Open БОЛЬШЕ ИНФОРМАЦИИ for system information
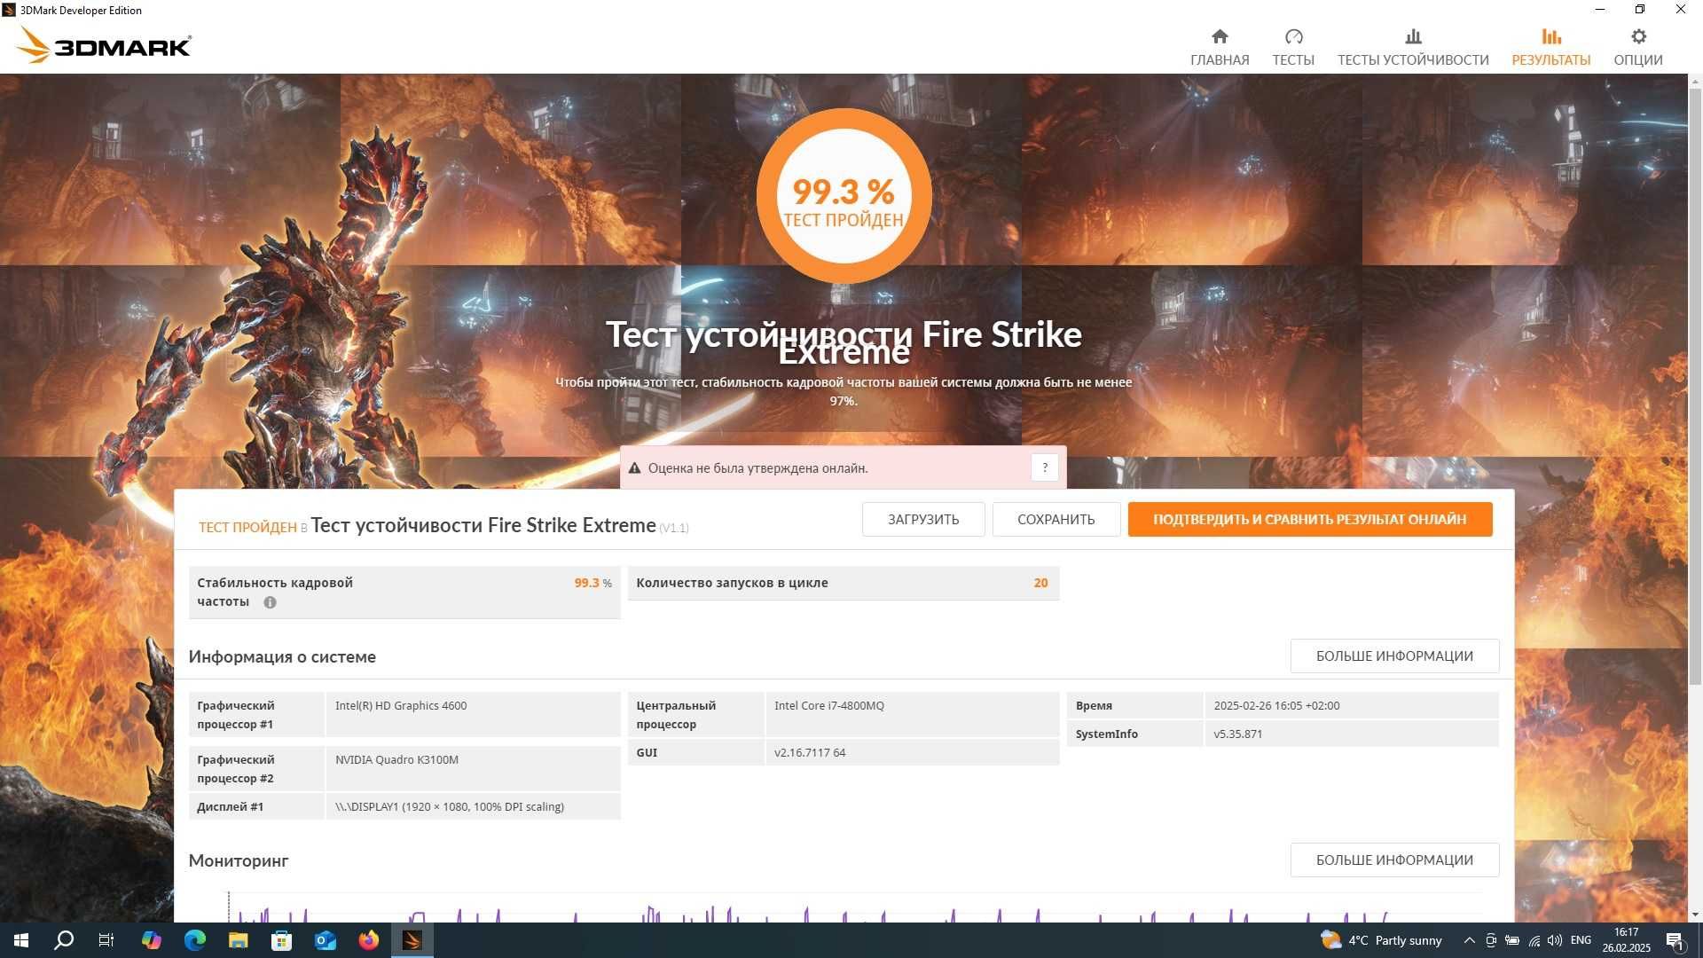1703x958 pixels. pyautogui.click(x=1394, y=656)
